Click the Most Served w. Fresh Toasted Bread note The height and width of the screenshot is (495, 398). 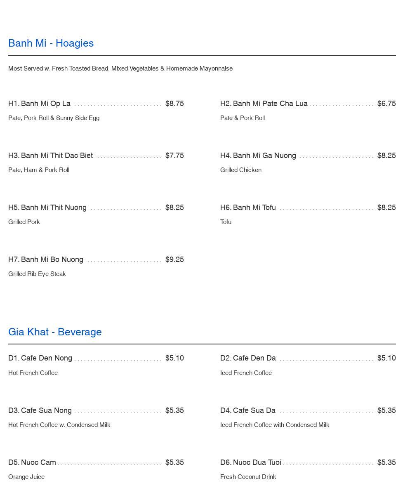click(120, 68)
